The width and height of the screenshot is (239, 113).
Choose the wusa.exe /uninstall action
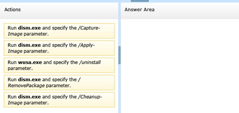click(x=59, y=65)
